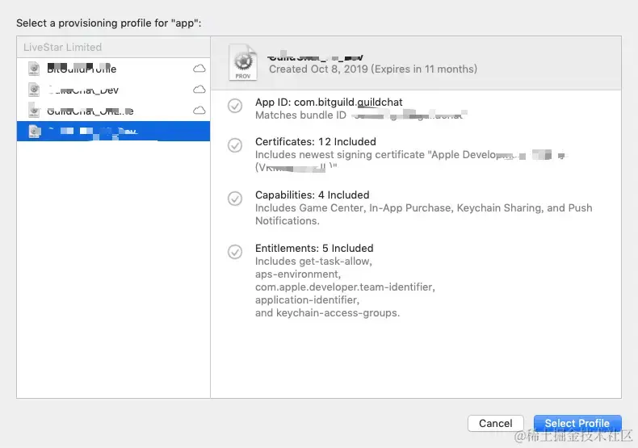The image size is (638, 448).
Task: Click the GuildChat_Dev provisioning file icon
Action: tap(34, 90)
